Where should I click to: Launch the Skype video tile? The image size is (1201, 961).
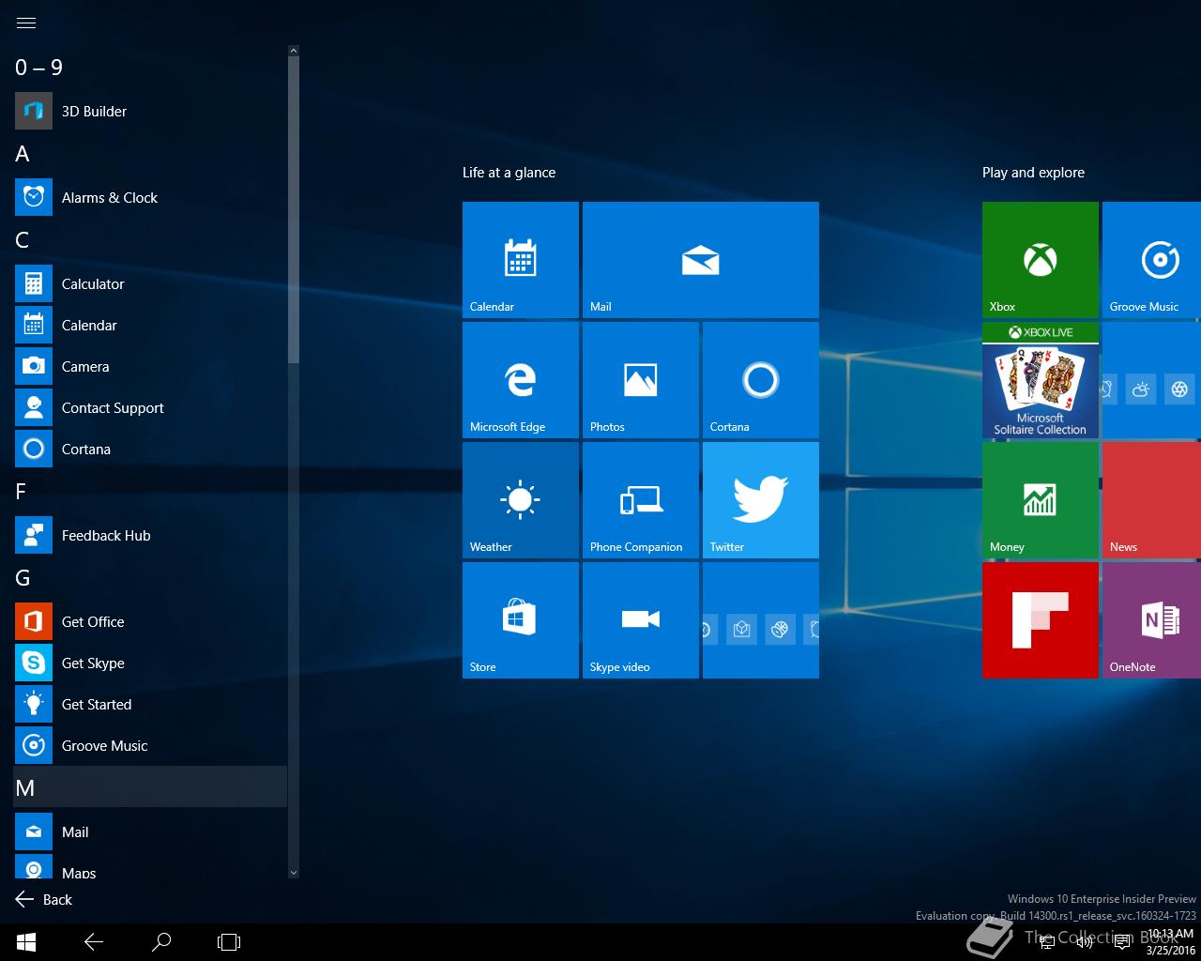point(641,620)
